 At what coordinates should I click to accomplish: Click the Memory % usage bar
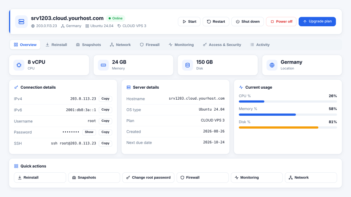(x=288, y=115)
